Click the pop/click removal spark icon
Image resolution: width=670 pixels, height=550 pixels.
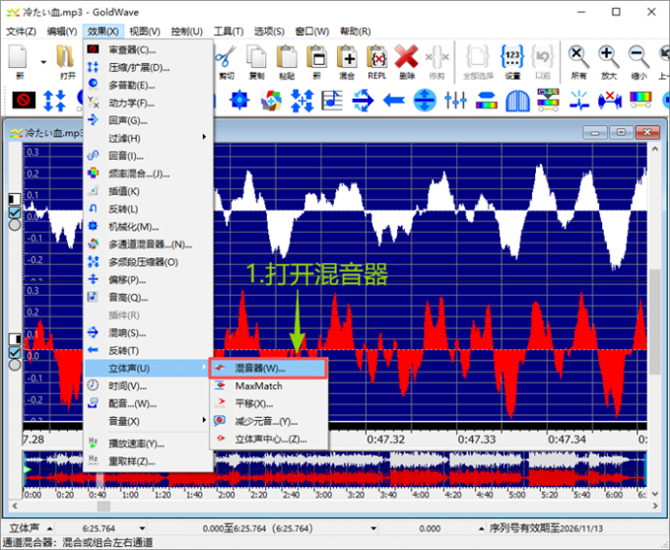point(579,101)
